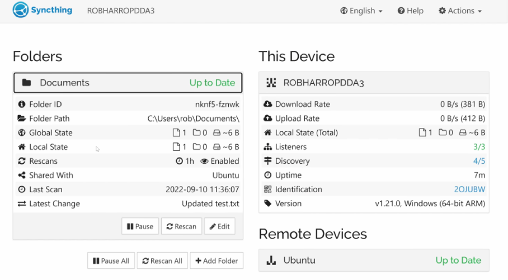Click the version text v1.21.0, Windows (64-bit ARM)

click(430, 203)
